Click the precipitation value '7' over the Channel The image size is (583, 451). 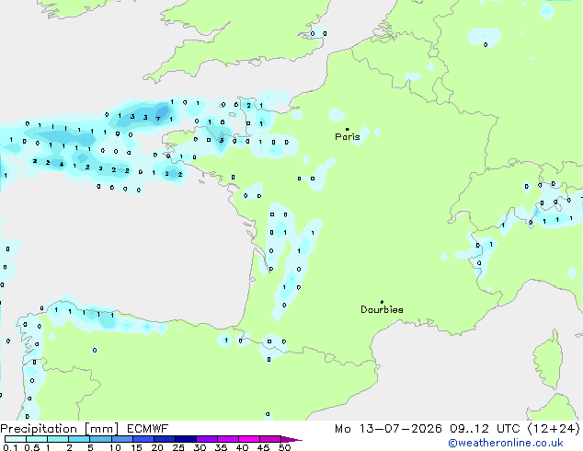(158, 119)
